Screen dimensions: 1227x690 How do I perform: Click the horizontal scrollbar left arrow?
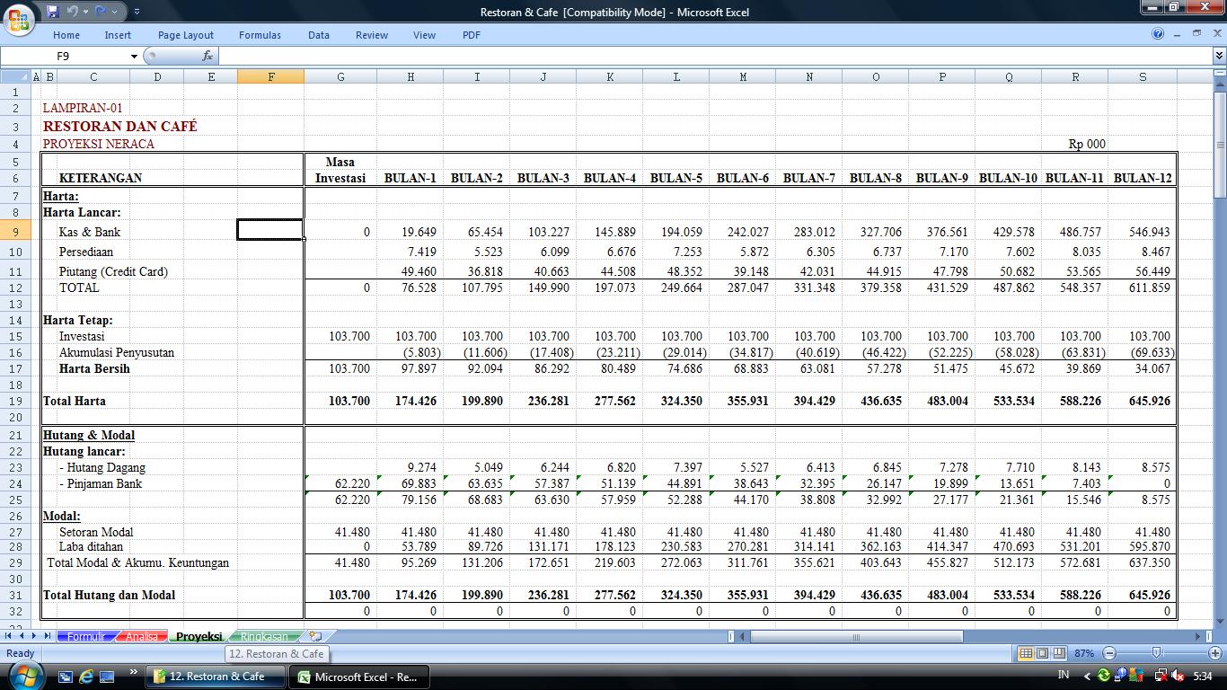click(742, 636)
